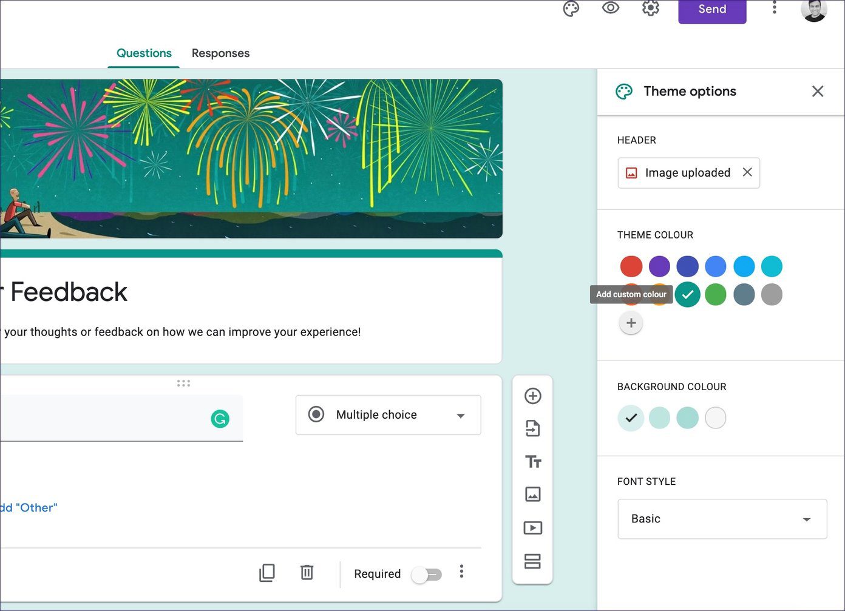
Task: Click the Feedback form title
Action: [x=63, y=292]
